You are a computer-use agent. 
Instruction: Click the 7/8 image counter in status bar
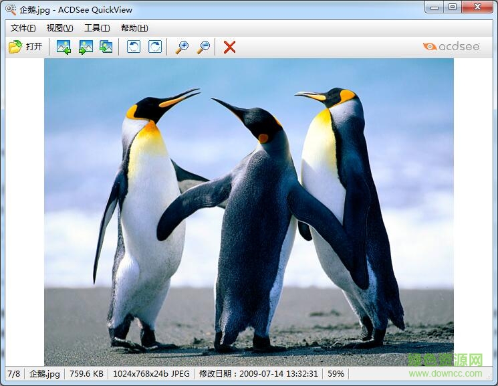point(13,374)
